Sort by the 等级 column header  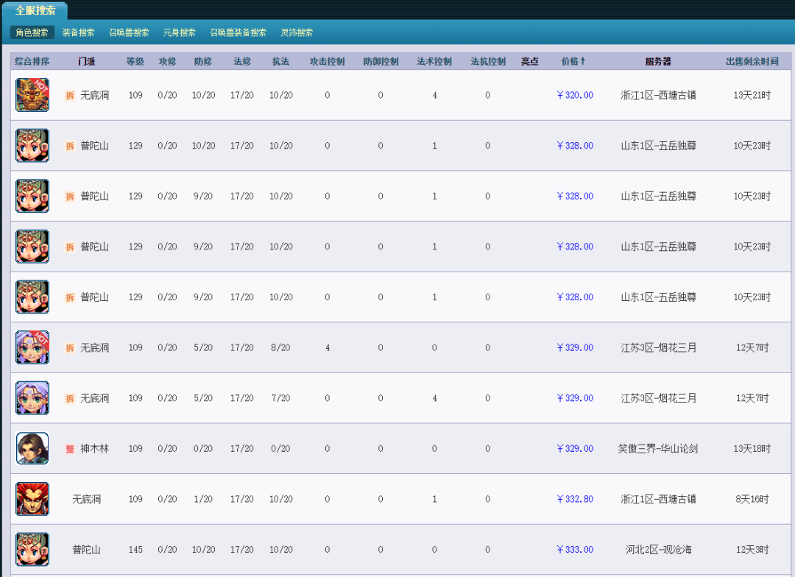point(135,61)
